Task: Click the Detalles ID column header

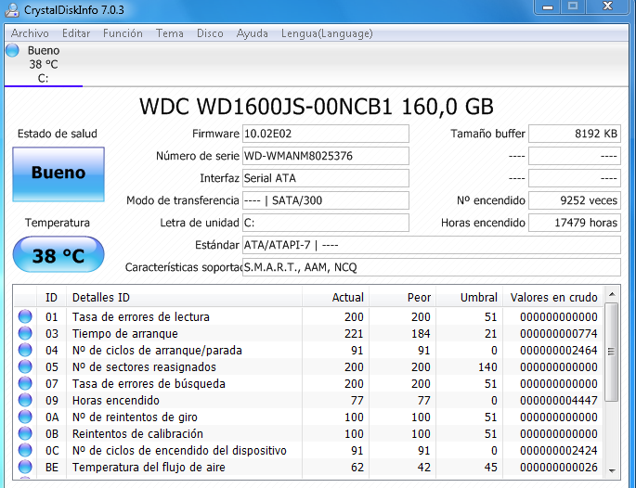Action: [x=184, y=298]
